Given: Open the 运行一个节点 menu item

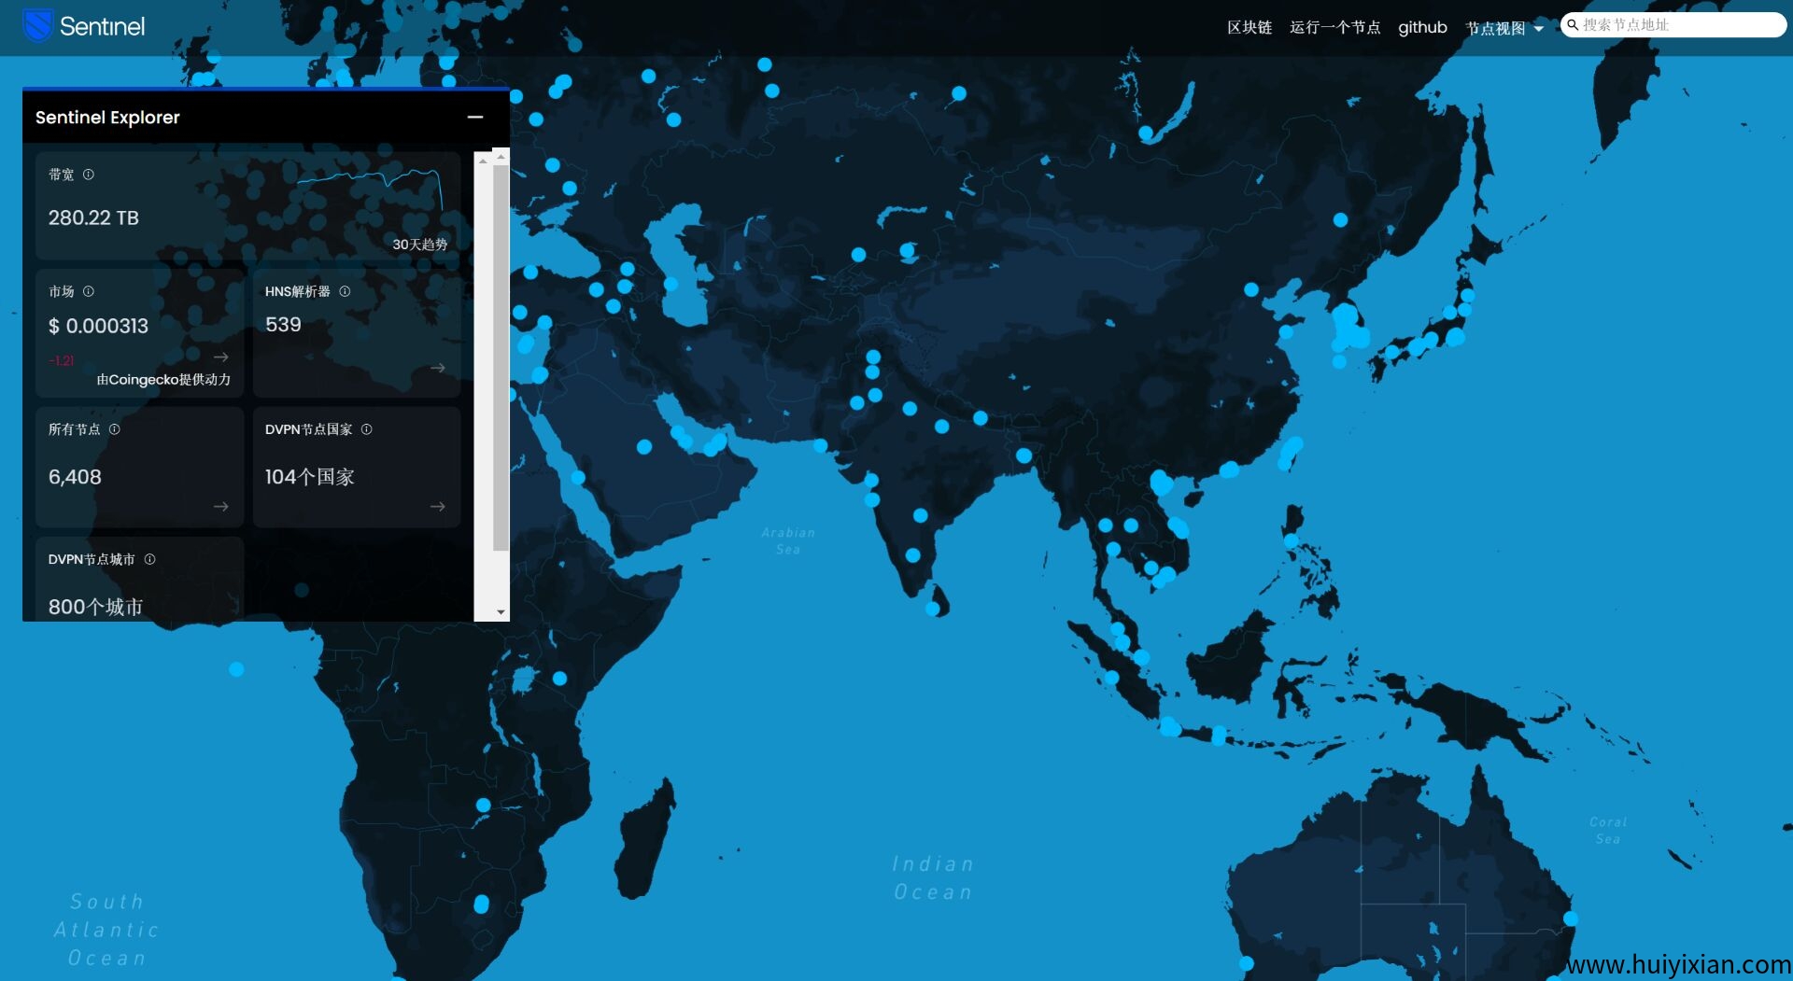Looking at the screenshot, I should (1334, 28).
